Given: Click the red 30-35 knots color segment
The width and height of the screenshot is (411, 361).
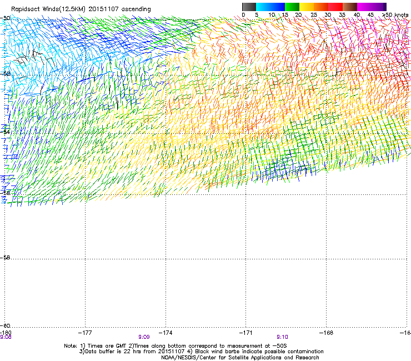Looking at the screenshot, I should click(335, 7).
